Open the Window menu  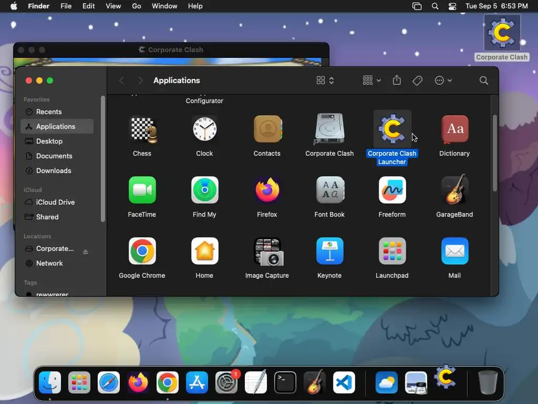point(164,6)
